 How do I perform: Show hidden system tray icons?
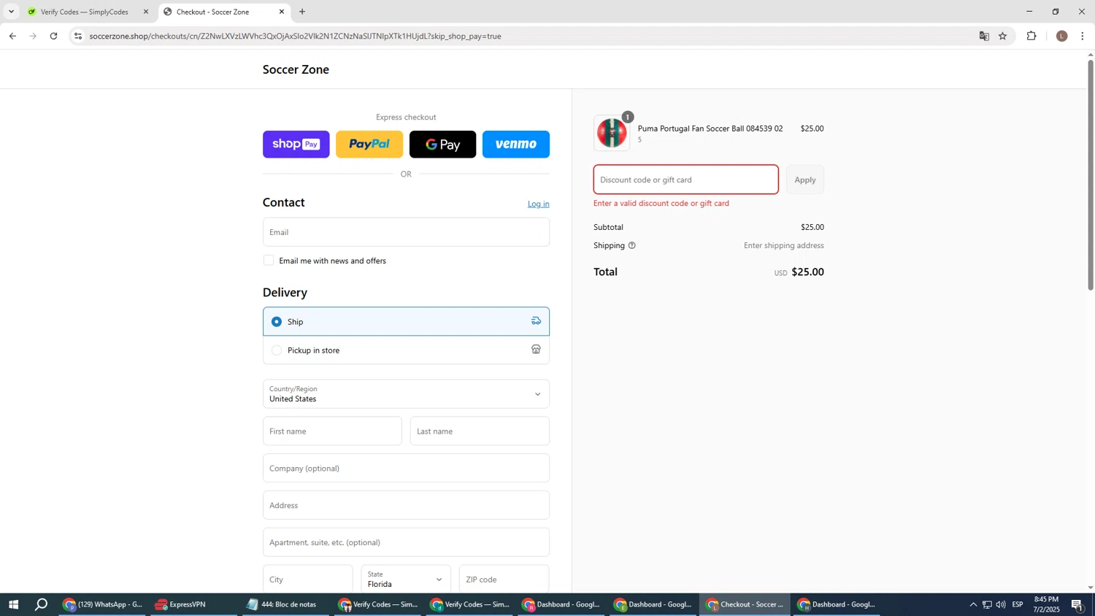click(x=972, y=604)
